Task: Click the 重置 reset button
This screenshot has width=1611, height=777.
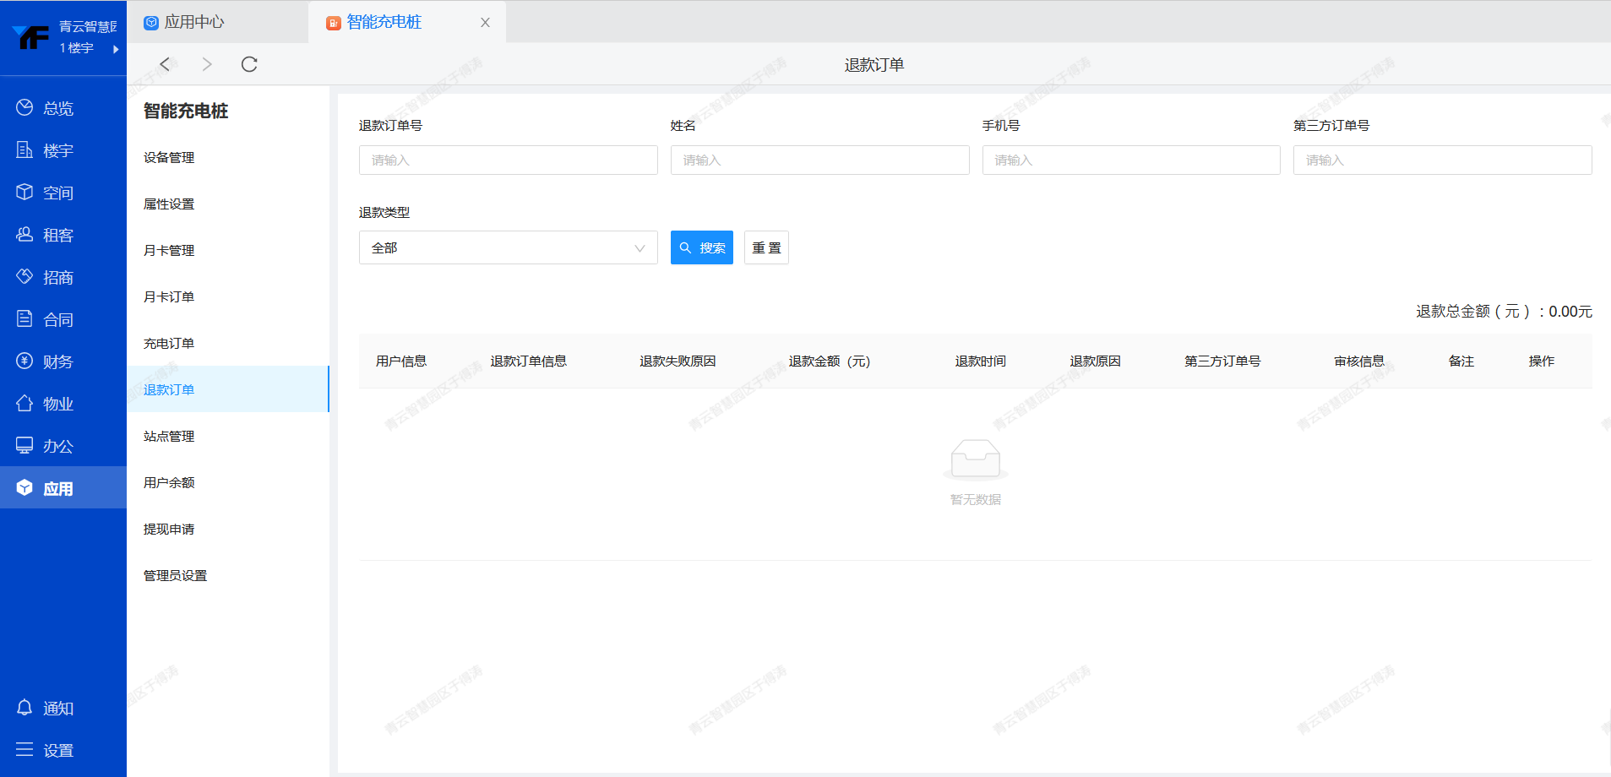Action: pos(766,247)
